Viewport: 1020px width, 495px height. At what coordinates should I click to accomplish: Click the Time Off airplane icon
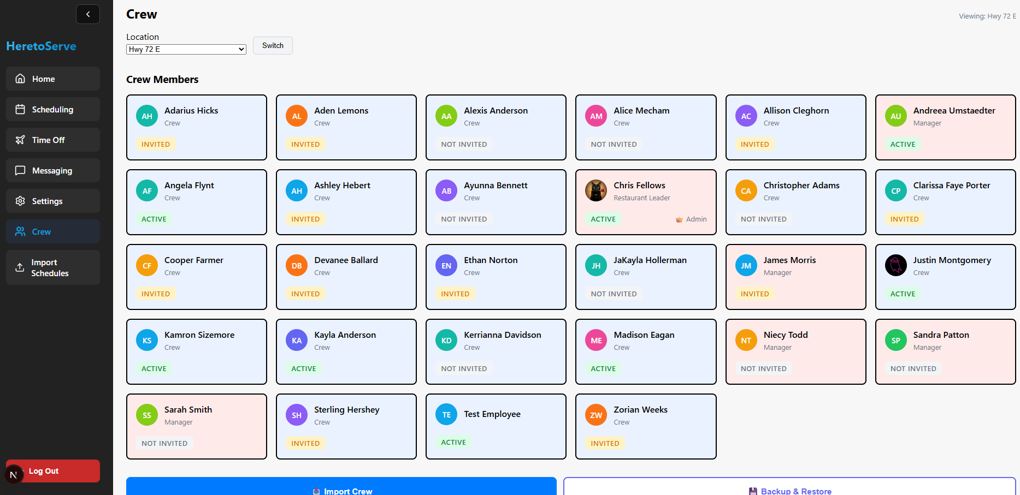coord(20,140)
